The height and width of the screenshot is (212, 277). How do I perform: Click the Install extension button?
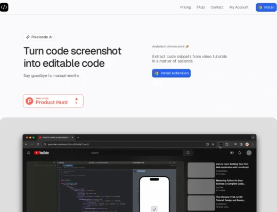pos(171,73)
